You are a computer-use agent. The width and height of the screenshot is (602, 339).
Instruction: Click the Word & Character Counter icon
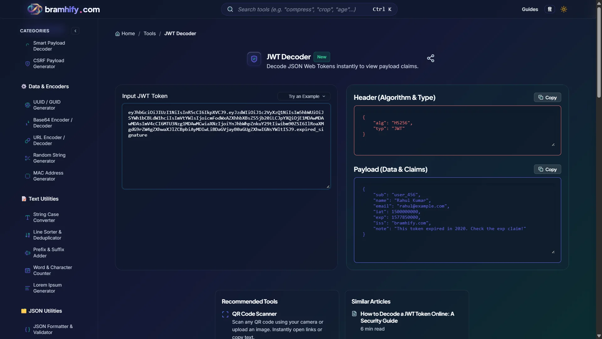pos(28,271)
